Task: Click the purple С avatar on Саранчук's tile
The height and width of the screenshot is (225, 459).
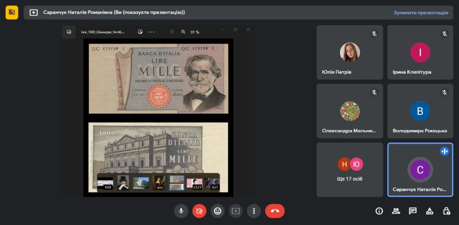Action: [420, 170]
